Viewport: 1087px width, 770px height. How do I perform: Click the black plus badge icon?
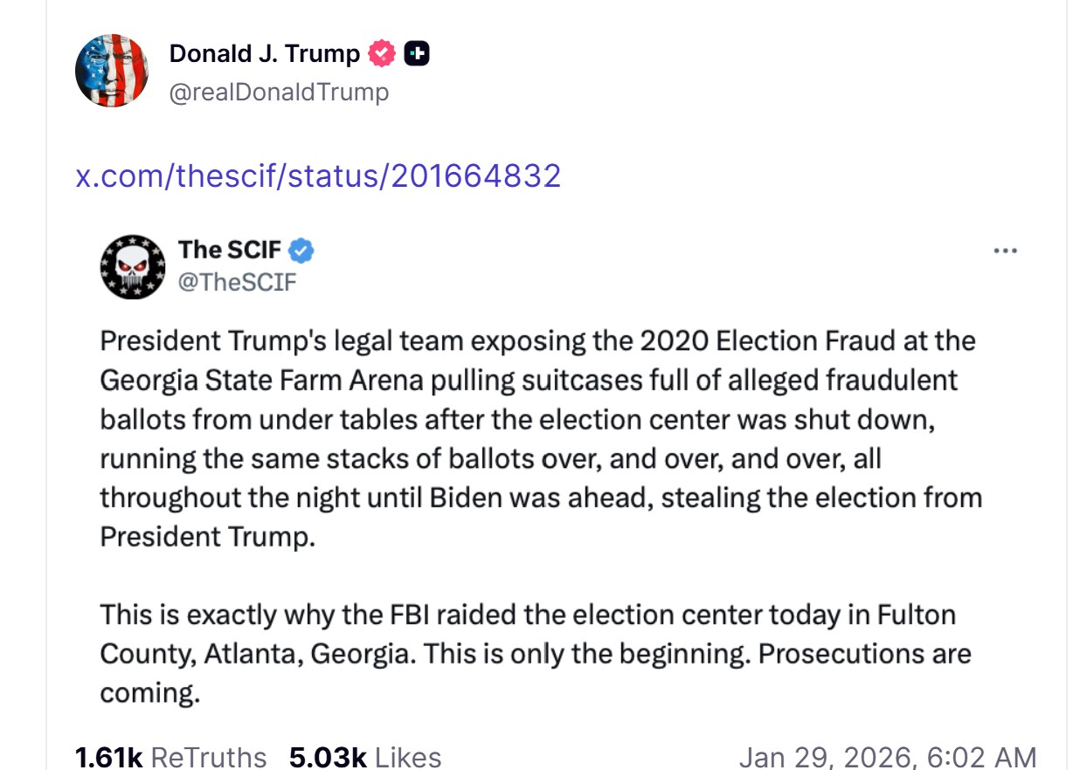point(416,53)
